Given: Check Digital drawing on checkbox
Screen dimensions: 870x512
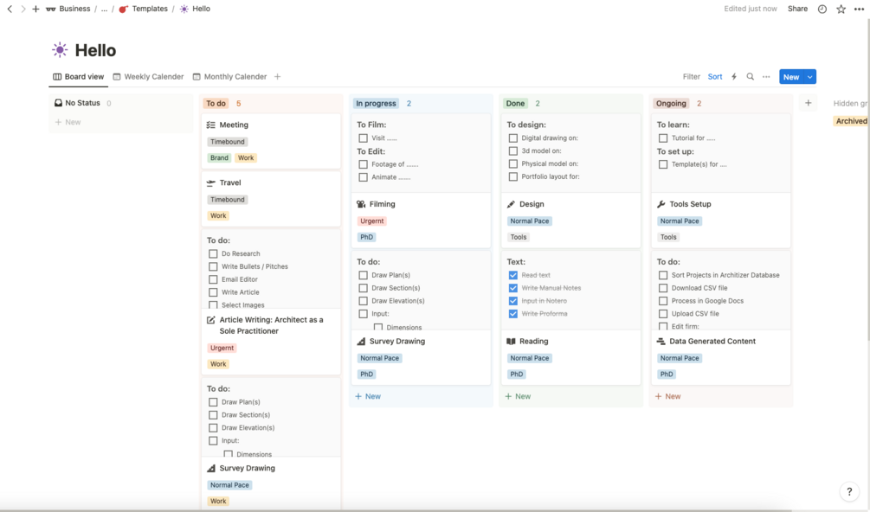Looking at the screenshot, I should 512,138.
